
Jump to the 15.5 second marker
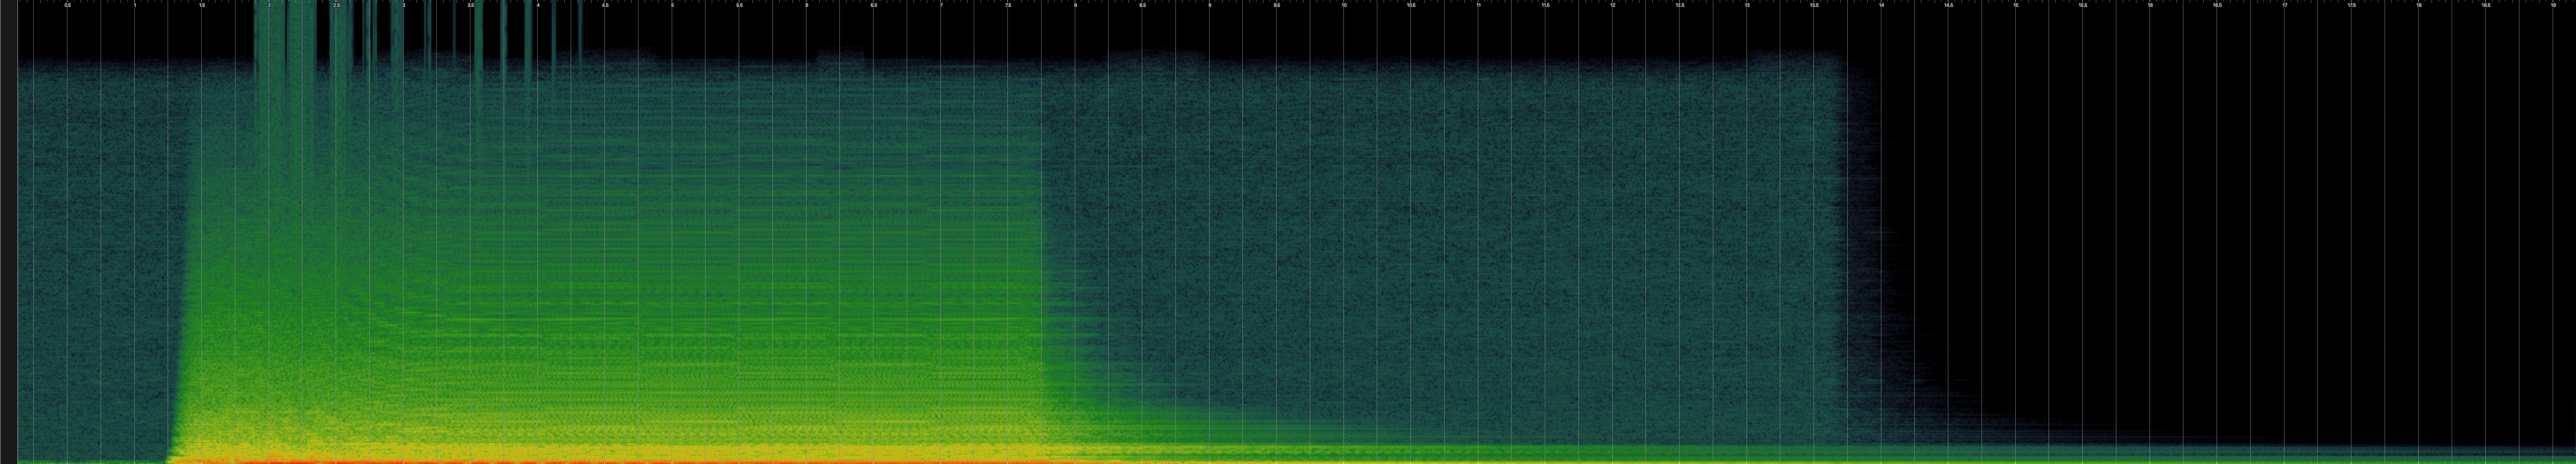point(2083,5)
